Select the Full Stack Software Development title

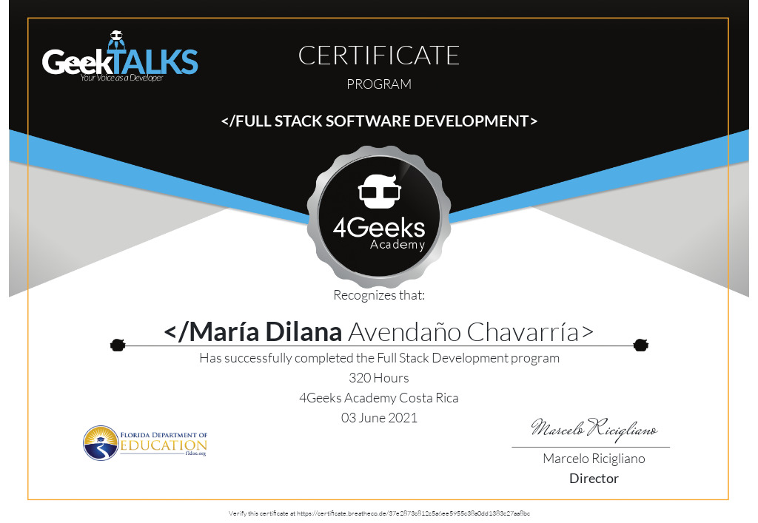point(379,121)
